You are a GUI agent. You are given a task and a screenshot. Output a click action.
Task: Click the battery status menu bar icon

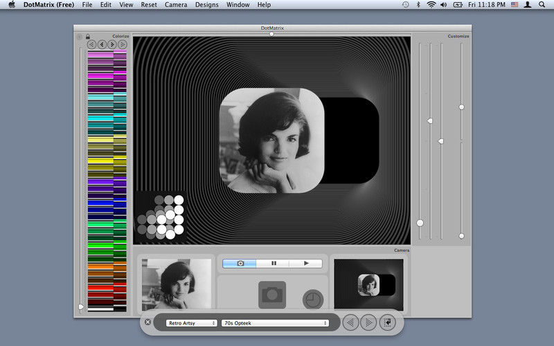click(458, 5)
